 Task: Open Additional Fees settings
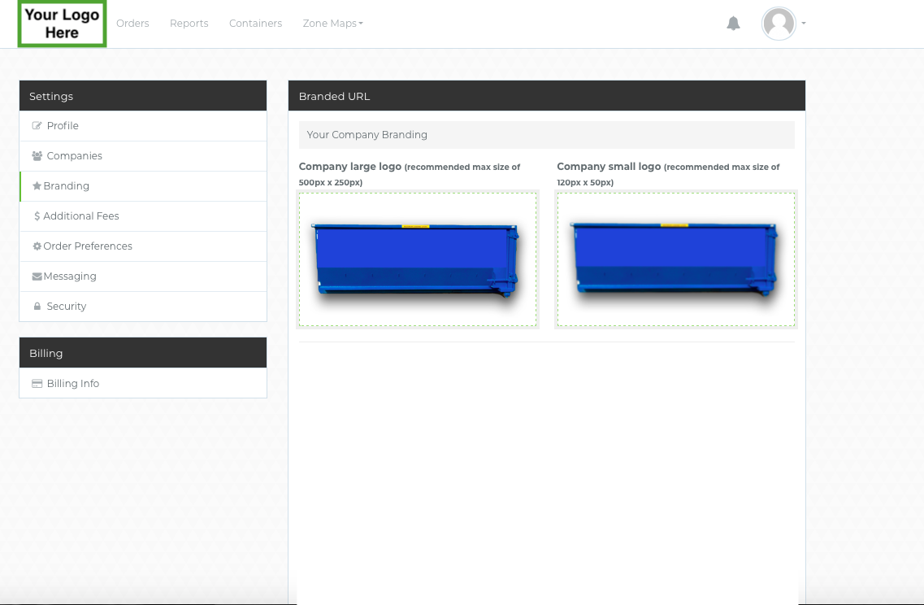143,215
